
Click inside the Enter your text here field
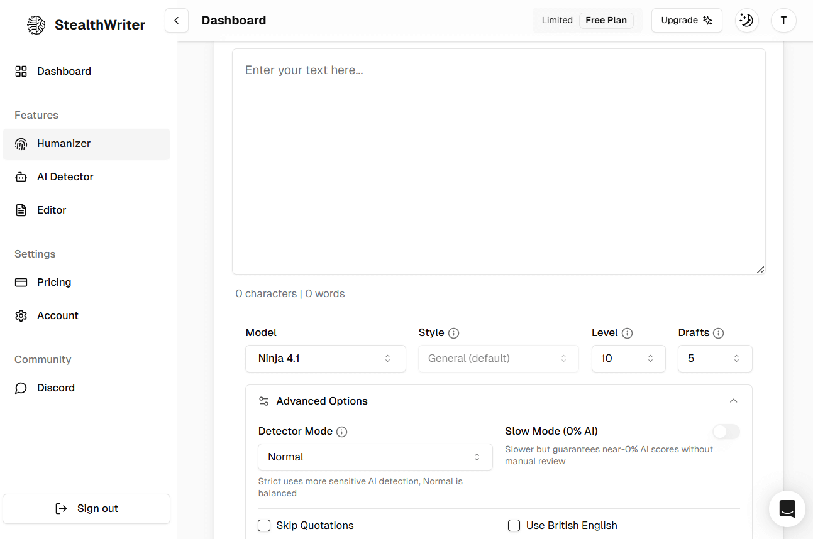pyautogui.click(x=499, y=161)
